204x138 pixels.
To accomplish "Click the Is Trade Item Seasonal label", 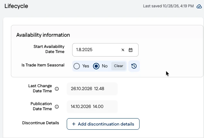I will 43,65.
